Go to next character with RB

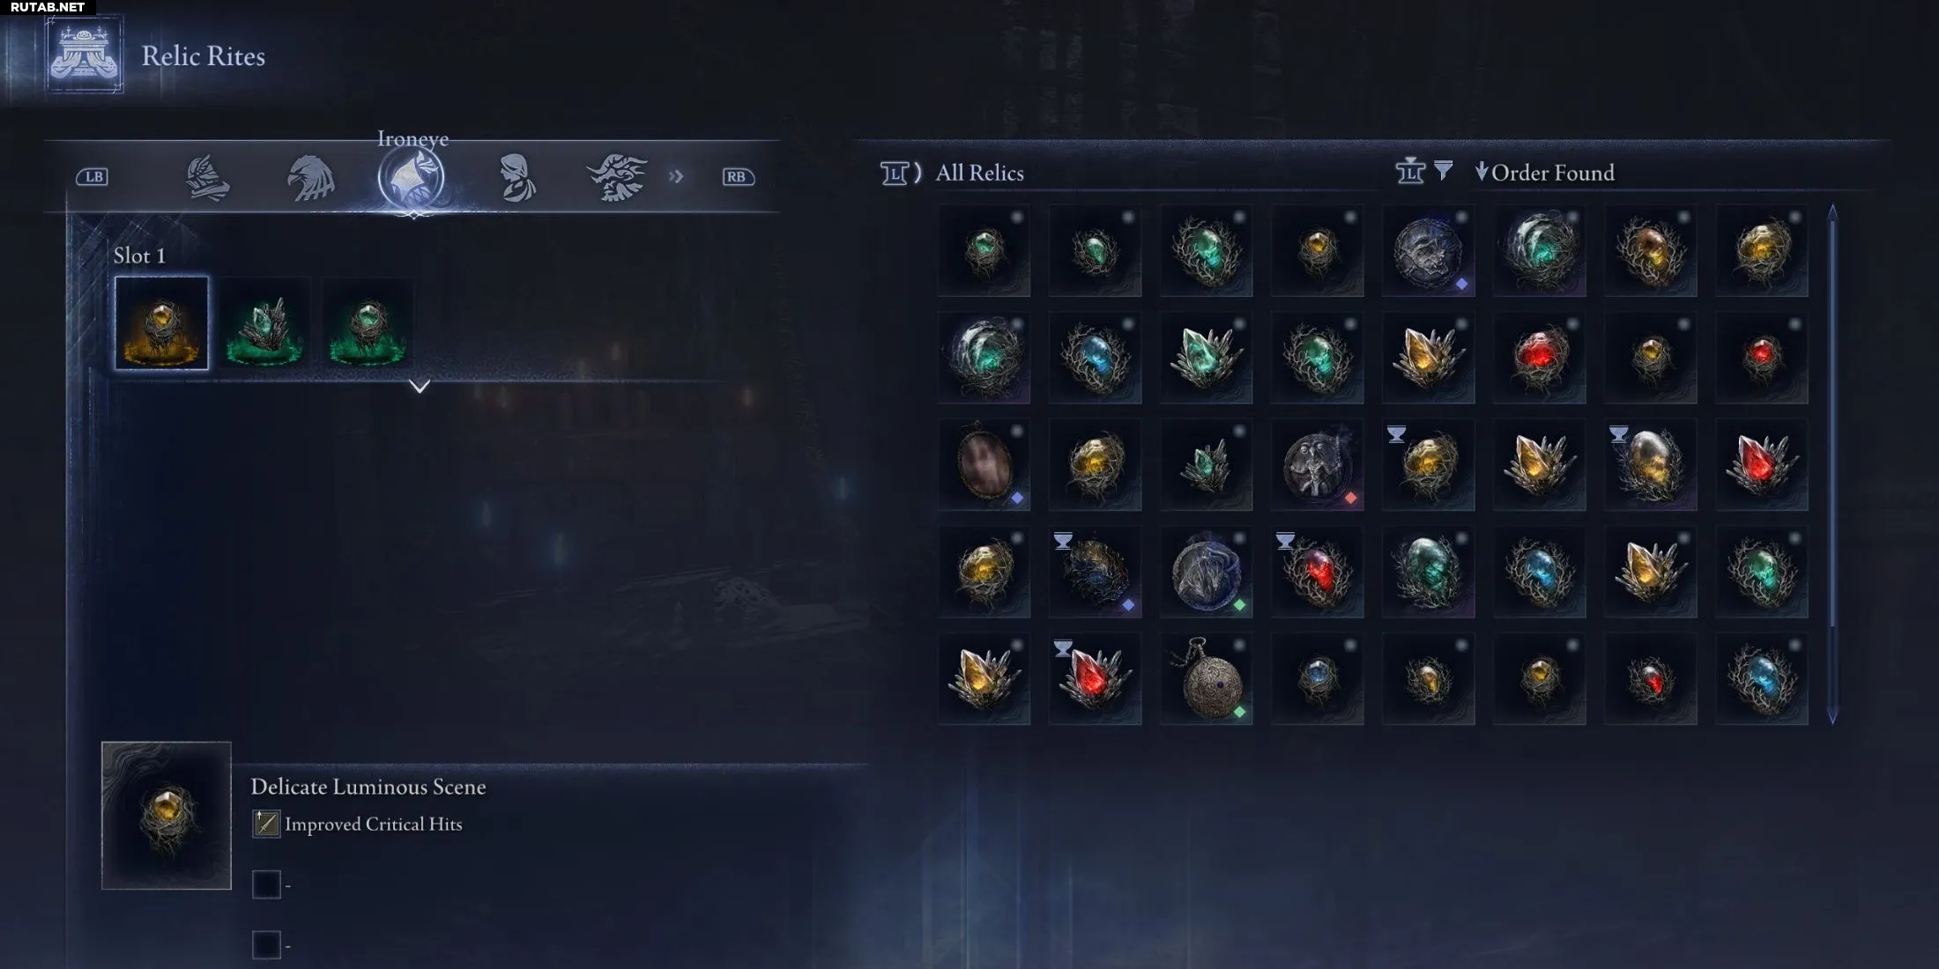[x=737, y=177]
